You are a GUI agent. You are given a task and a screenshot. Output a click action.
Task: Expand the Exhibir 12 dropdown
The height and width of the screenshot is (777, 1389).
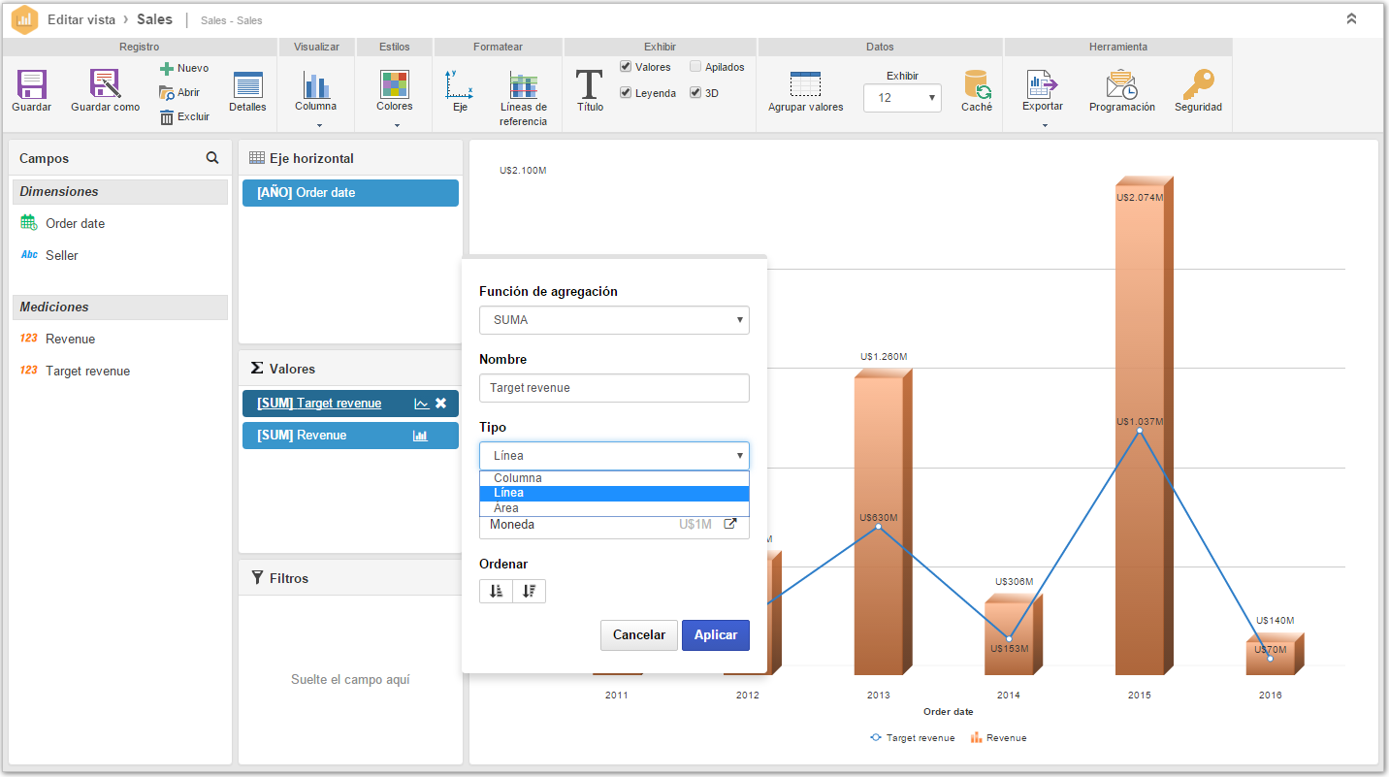(902, 98)
